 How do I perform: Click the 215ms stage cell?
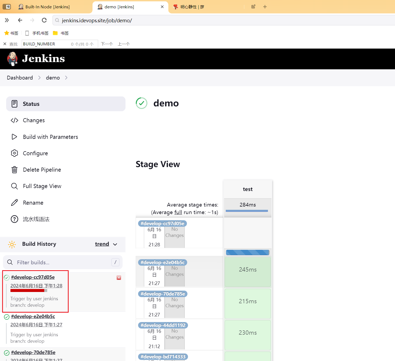[x=248, y=304]
